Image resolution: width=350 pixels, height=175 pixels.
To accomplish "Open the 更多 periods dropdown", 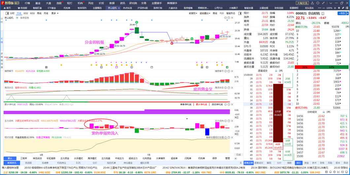I will 55,14.
